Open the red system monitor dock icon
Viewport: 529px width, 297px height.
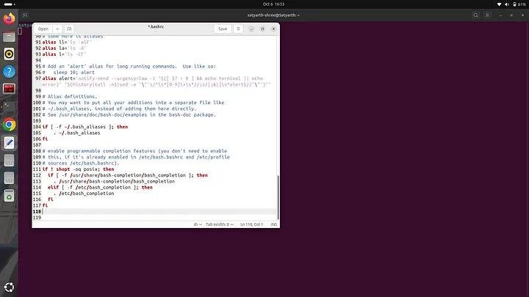click(9, 89)
